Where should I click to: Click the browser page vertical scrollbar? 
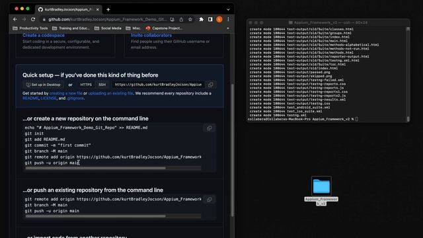(232, 150)
